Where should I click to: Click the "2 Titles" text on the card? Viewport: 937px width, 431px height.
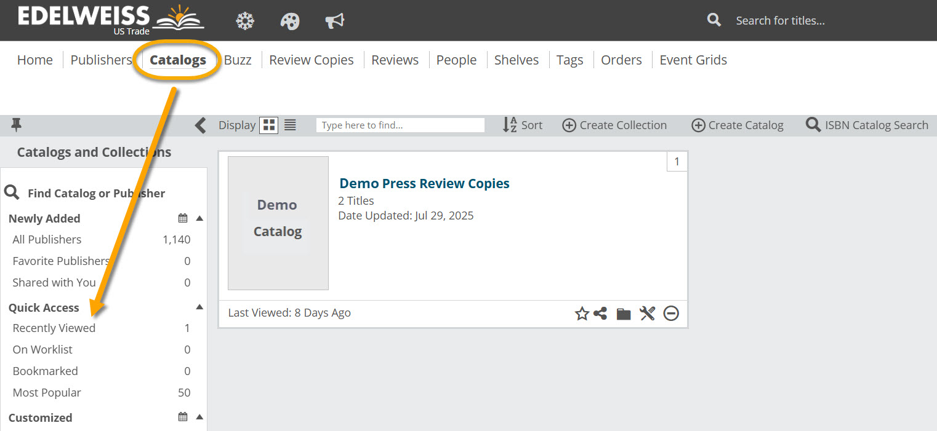pyautogui.click(x=356, y=201)
